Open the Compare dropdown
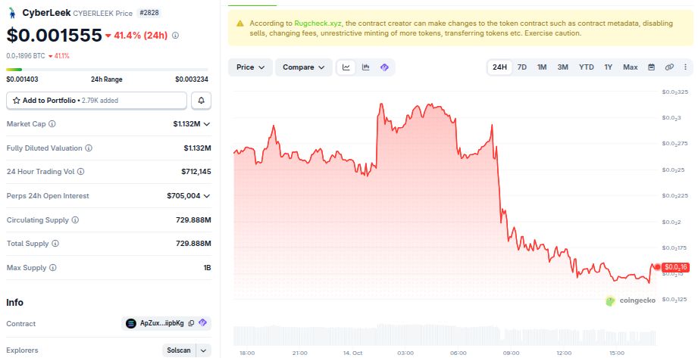This screenshot has width=698, height=358. pyautogui.click(x=304, y=67)
